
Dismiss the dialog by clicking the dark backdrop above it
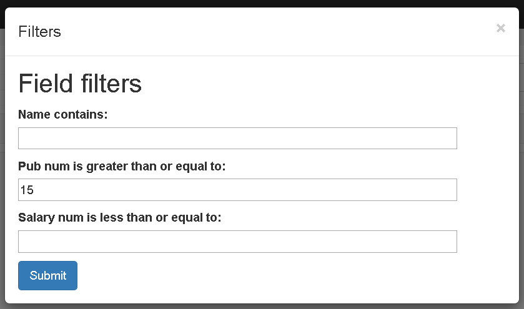262,3
